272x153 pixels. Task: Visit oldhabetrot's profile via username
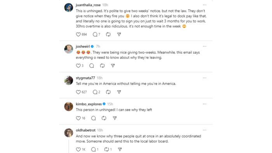click(x=85, y=130)
